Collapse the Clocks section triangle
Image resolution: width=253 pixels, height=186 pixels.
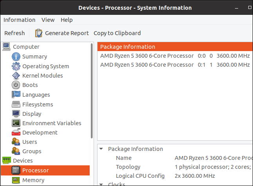pyautogui.click(x=101, y=184)
